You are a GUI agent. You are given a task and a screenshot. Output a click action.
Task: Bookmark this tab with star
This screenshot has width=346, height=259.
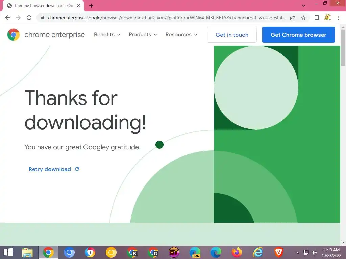coord(303,18)
